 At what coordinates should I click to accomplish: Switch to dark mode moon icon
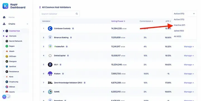pos(8,97)
